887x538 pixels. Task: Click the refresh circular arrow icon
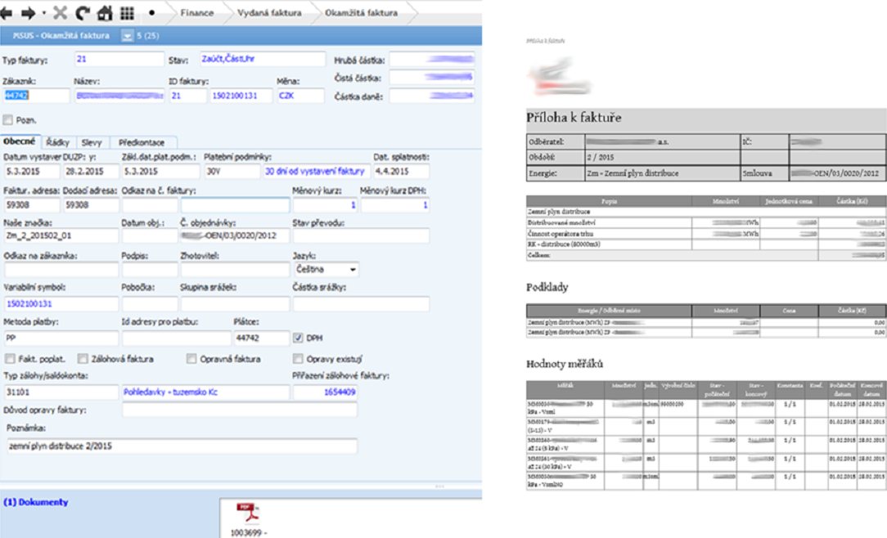pyautogui.click(x=83, y=12)
